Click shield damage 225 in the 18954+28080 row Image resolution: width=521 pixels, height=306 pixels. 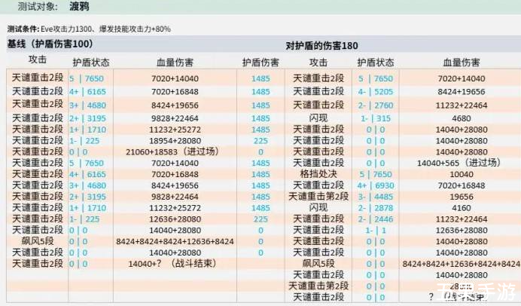(x=260, y=141)
